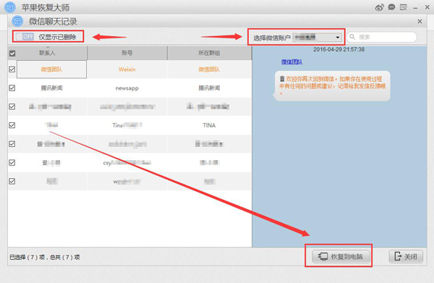Image resolution: width=434 pixels, height=283 pixels.
Task: Open the title bar menu list icon
Action: 404,7
